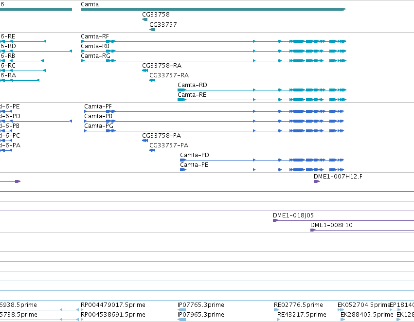Click the Camta-RD transcript first exon

[x=182, y=90]
